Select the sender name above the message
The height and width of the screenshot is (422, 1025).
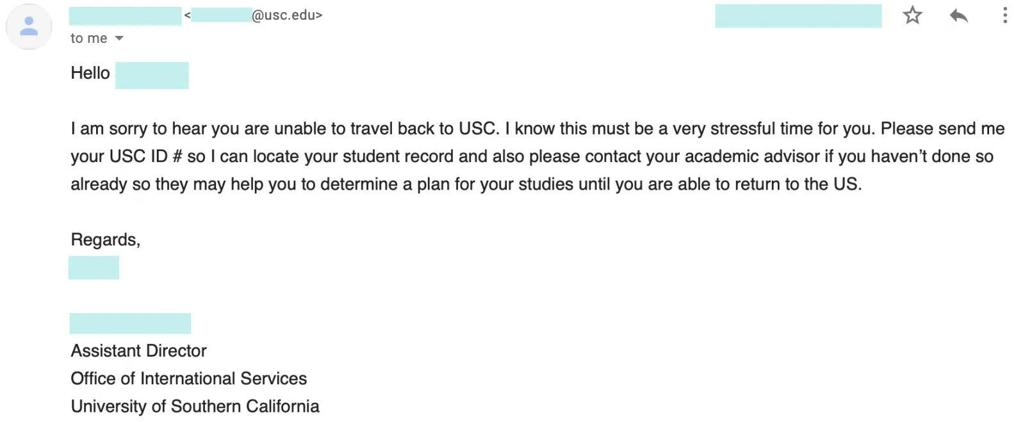click(125, 15)
